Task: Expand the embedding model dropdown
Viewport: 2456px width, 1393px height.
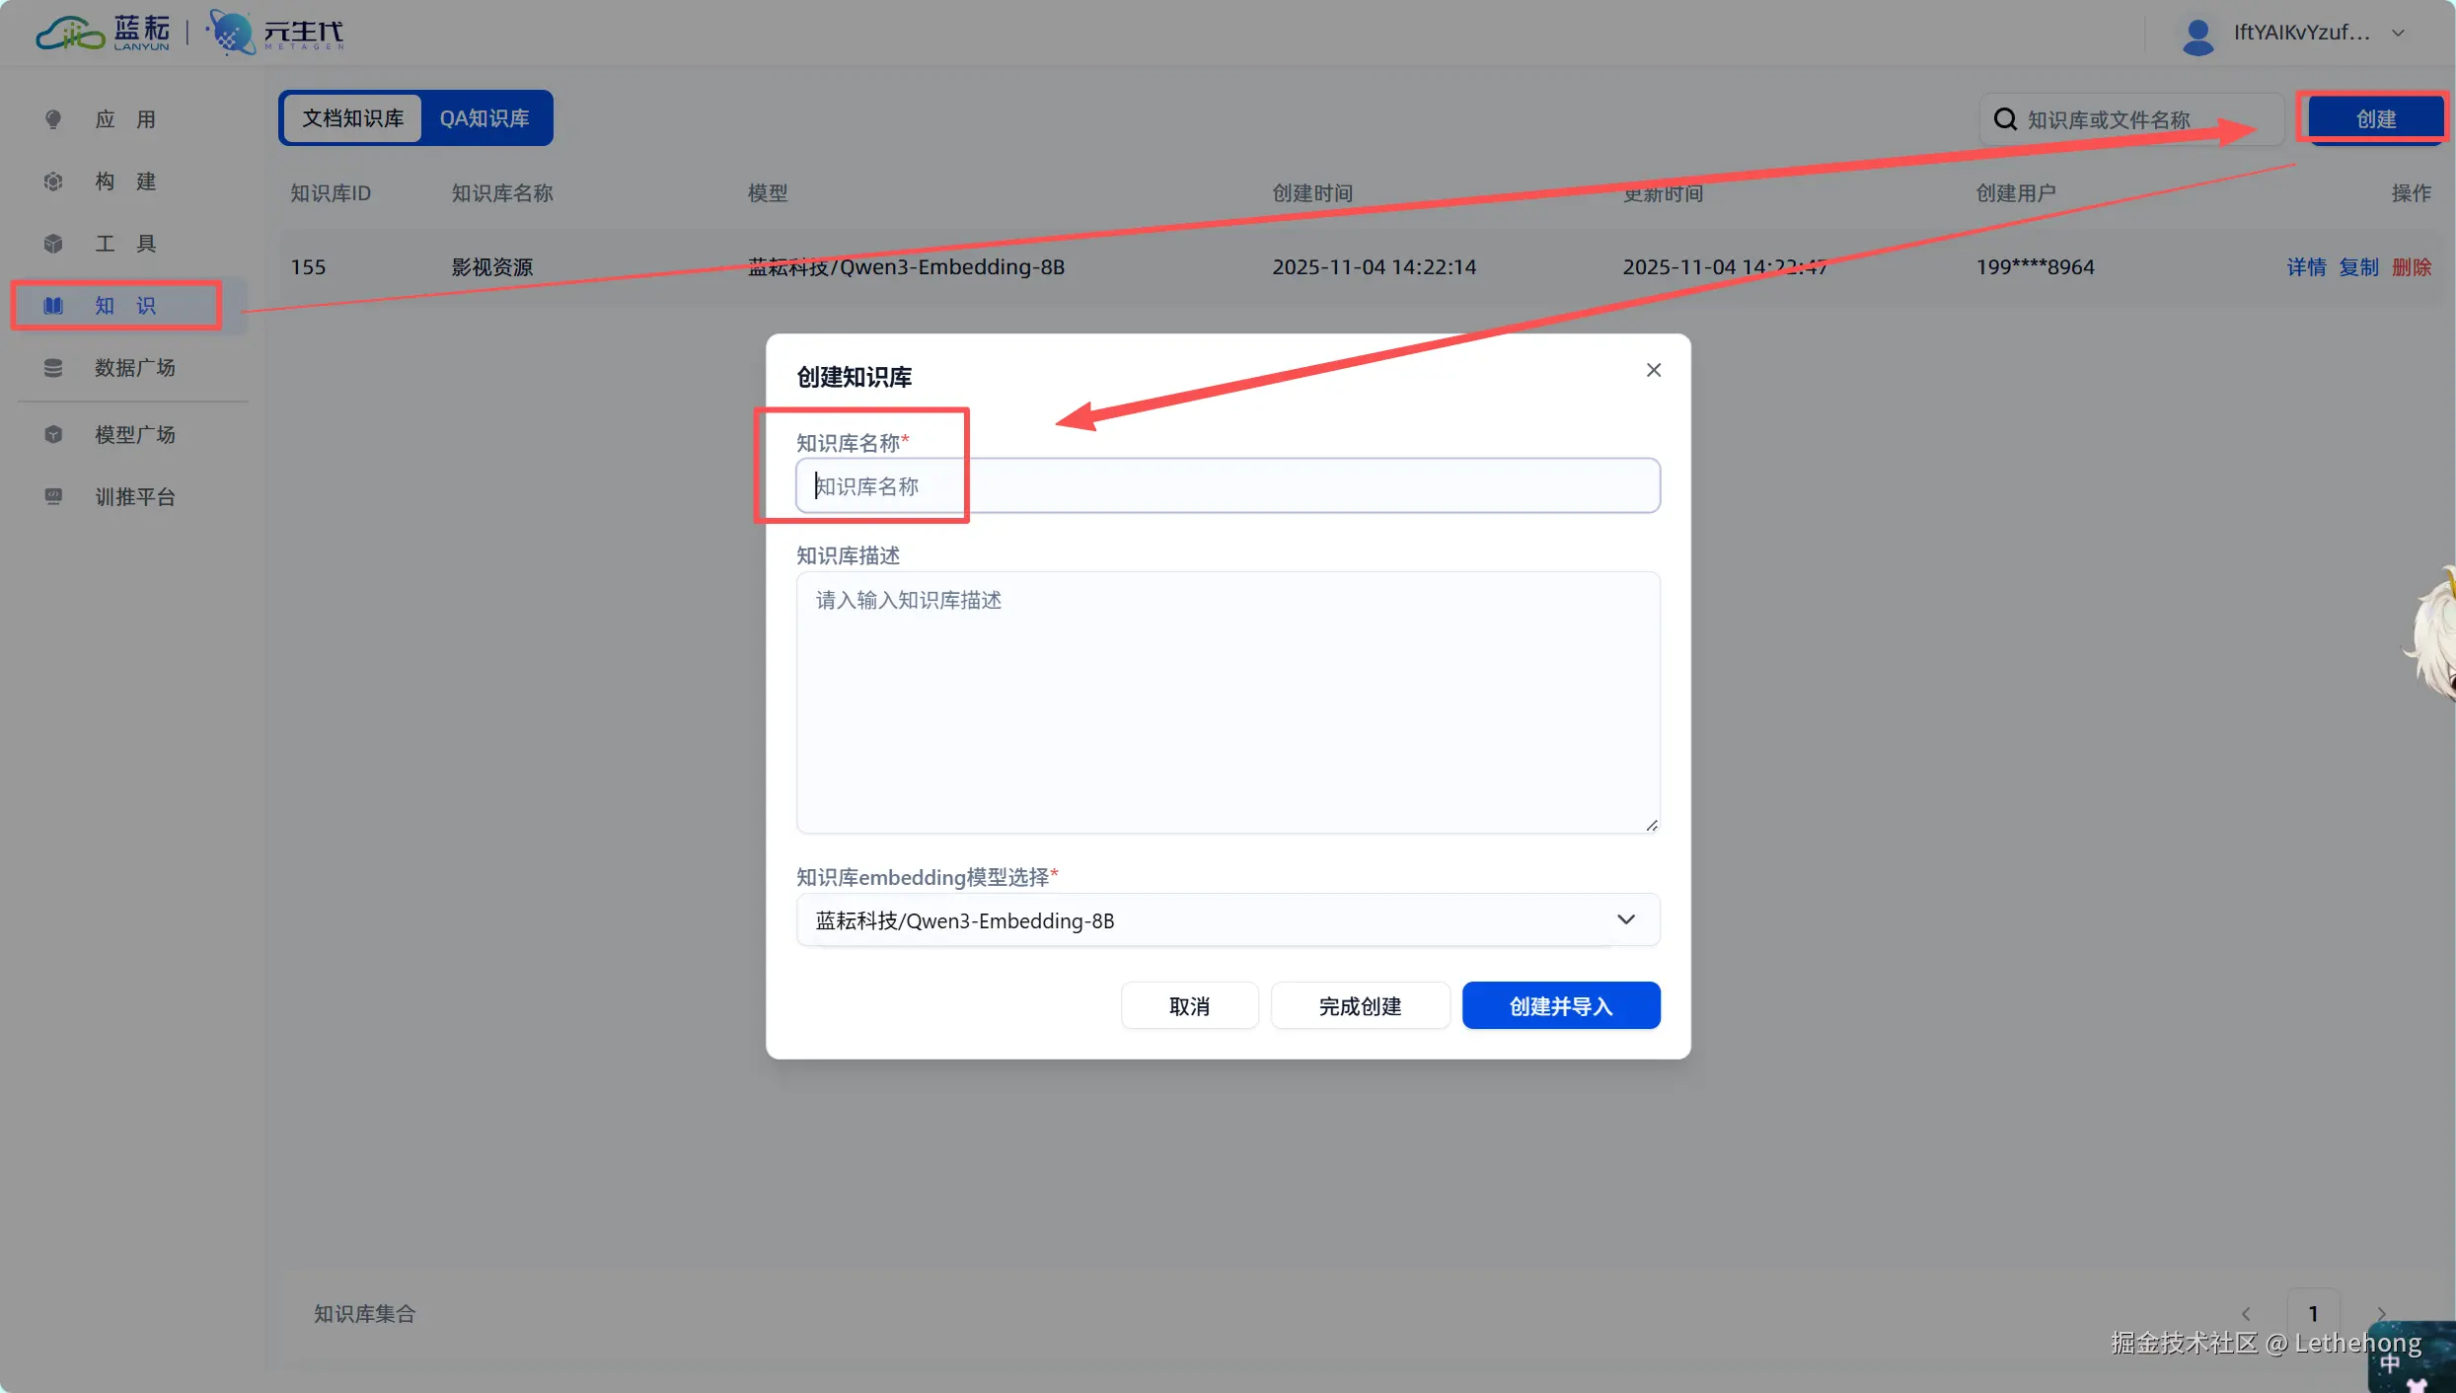Action: tap(1625, 919)
